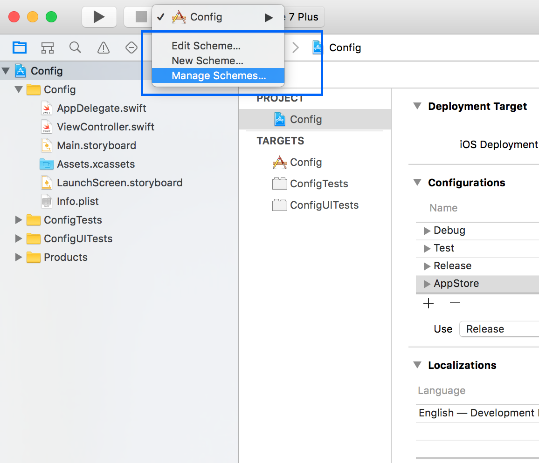The width and height of the screenshot is (539, 463).
Task: Open AppDelegate.swift file
Action: [x=101, y=108]
